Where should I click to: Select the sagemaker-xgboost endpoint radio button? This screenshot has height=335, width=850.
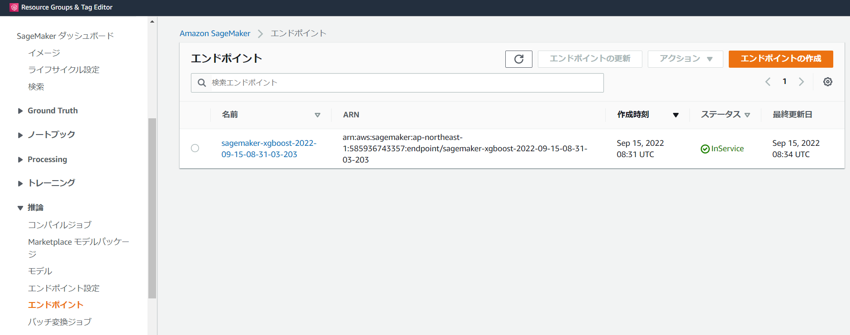coord(195,148)
